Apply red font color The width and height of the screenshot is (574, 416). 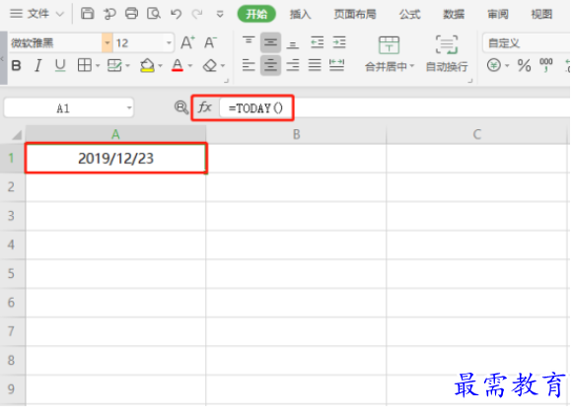[178, 65]
